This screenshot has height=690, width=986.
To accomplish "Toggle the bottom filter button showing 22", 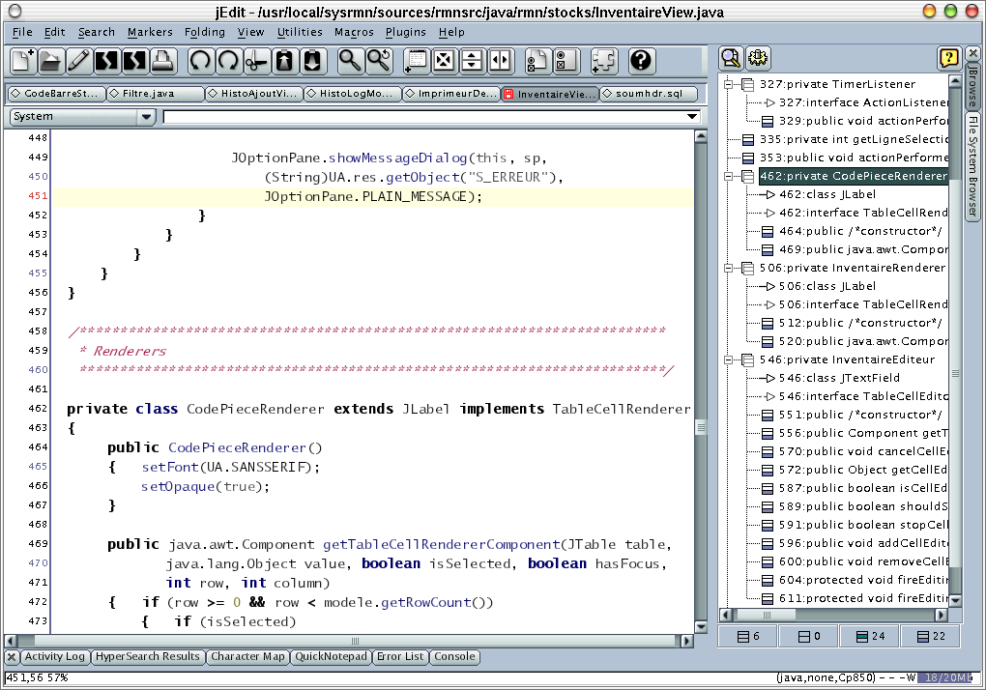I will click(x=931, y=636).
